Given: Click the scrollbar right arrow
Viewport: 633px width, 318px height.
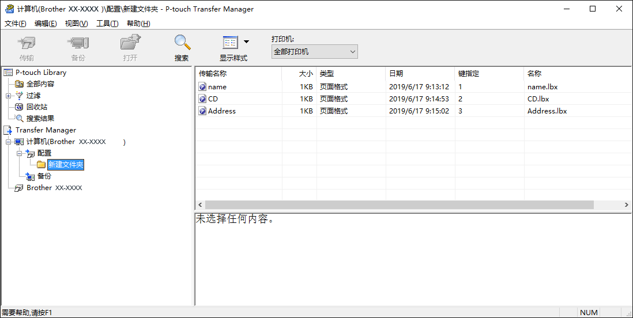Looking at the screenshot, I should [627, 205].
